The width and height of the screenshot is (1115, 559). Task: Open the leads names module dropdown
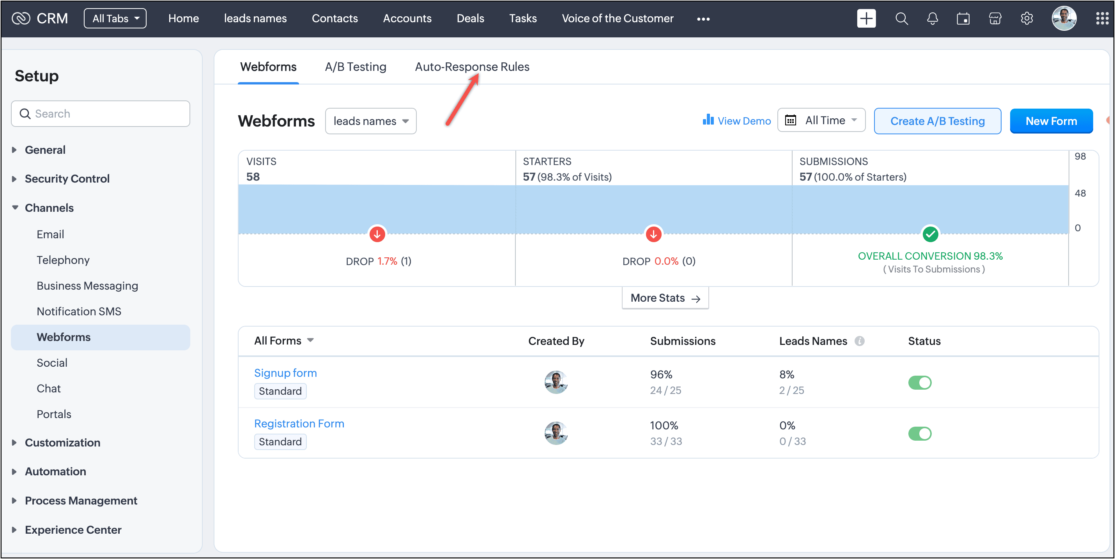tap(370, 121)
